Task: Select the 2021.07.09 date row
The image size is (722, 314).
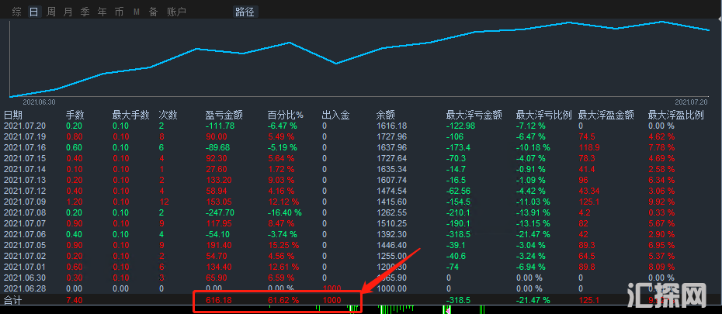Action: [23, 202]
